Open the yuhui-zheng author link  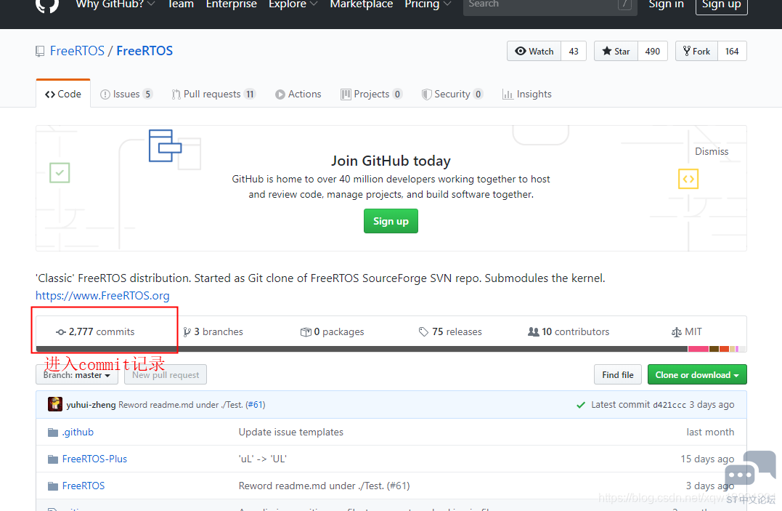click(x=91, y=405)
